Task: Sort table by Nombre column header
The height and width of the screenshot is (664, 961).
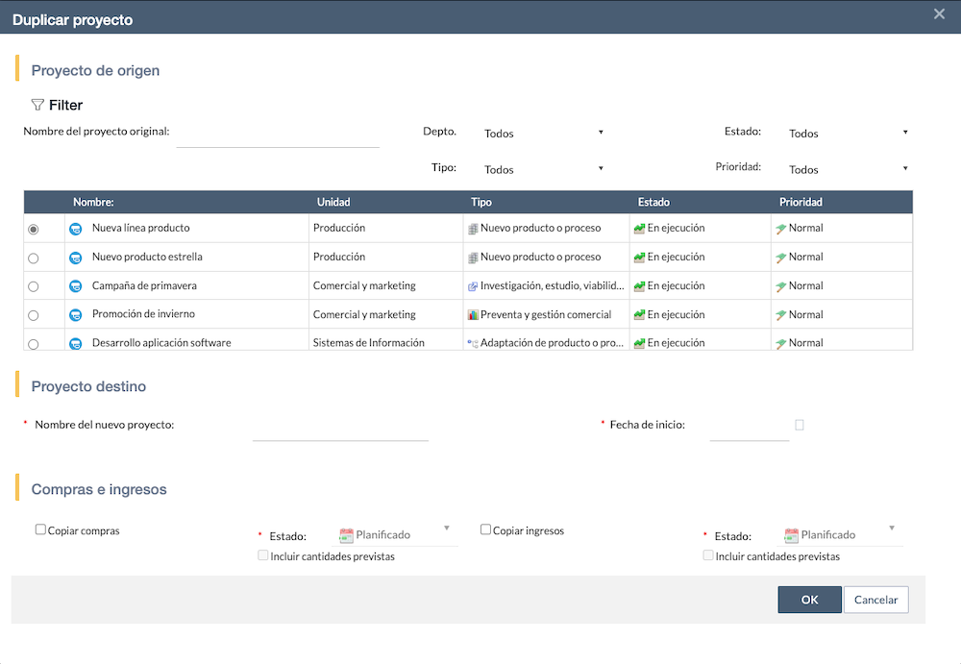Action: pos(93,203)
